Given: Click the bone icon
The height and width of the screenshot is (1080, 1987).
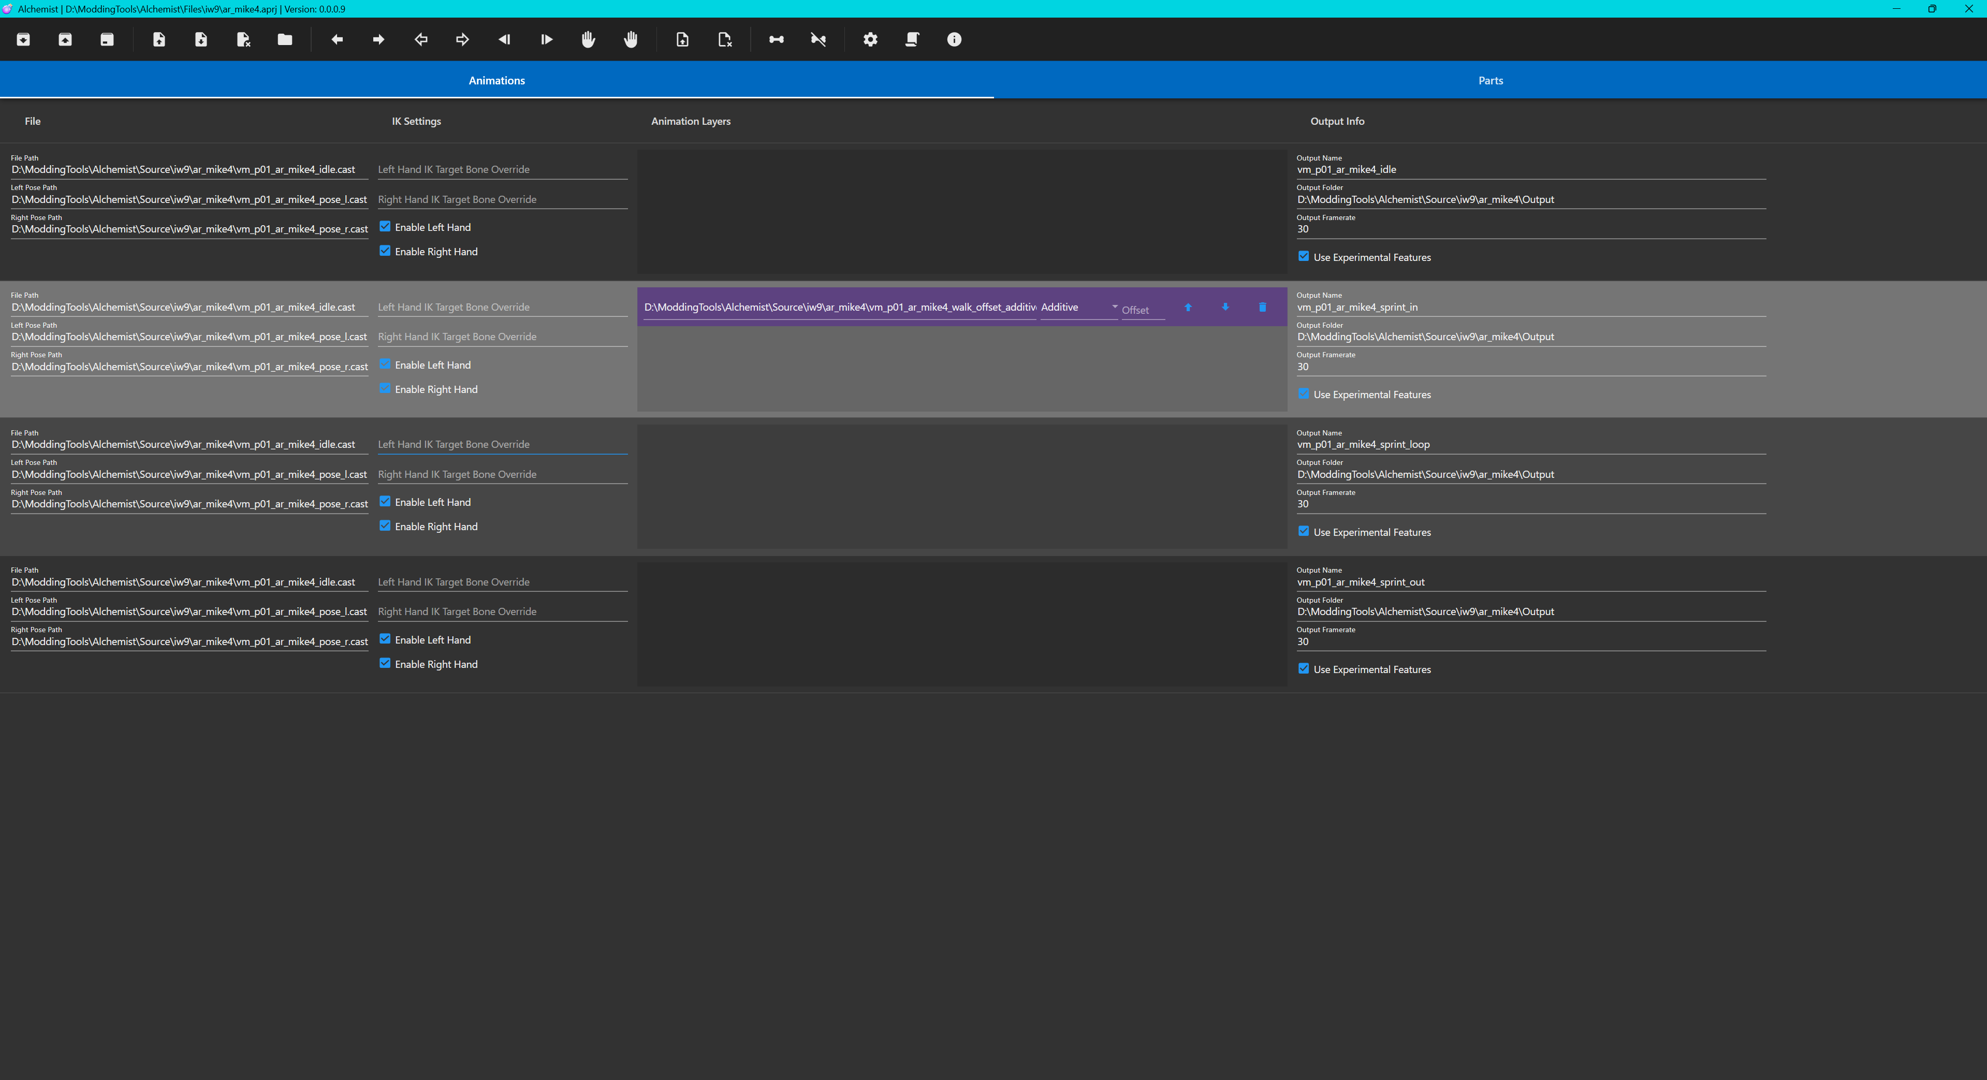Looking at the screenshot, I should [x=777, y=39].
